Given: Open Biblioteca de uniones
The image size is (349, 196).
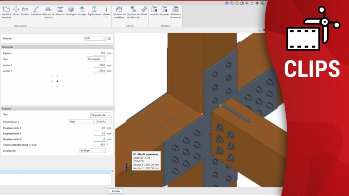Looking at the screenshot, I should tap(176, 11).
